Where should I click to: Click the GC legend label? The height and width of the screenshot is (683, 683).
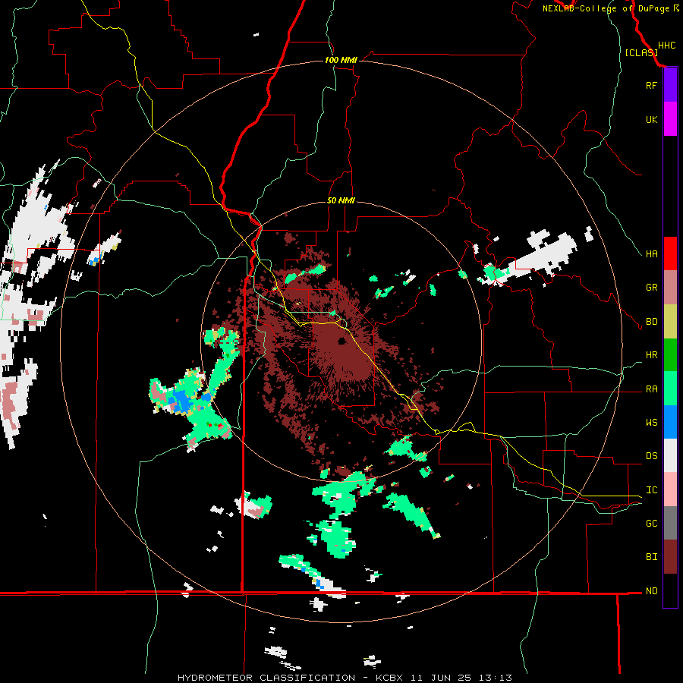click(651, 524)
